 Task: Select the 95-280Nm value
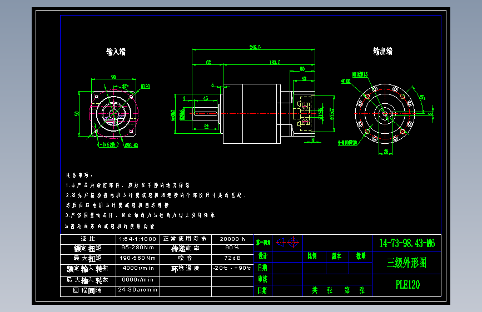(x=137, y=248)
